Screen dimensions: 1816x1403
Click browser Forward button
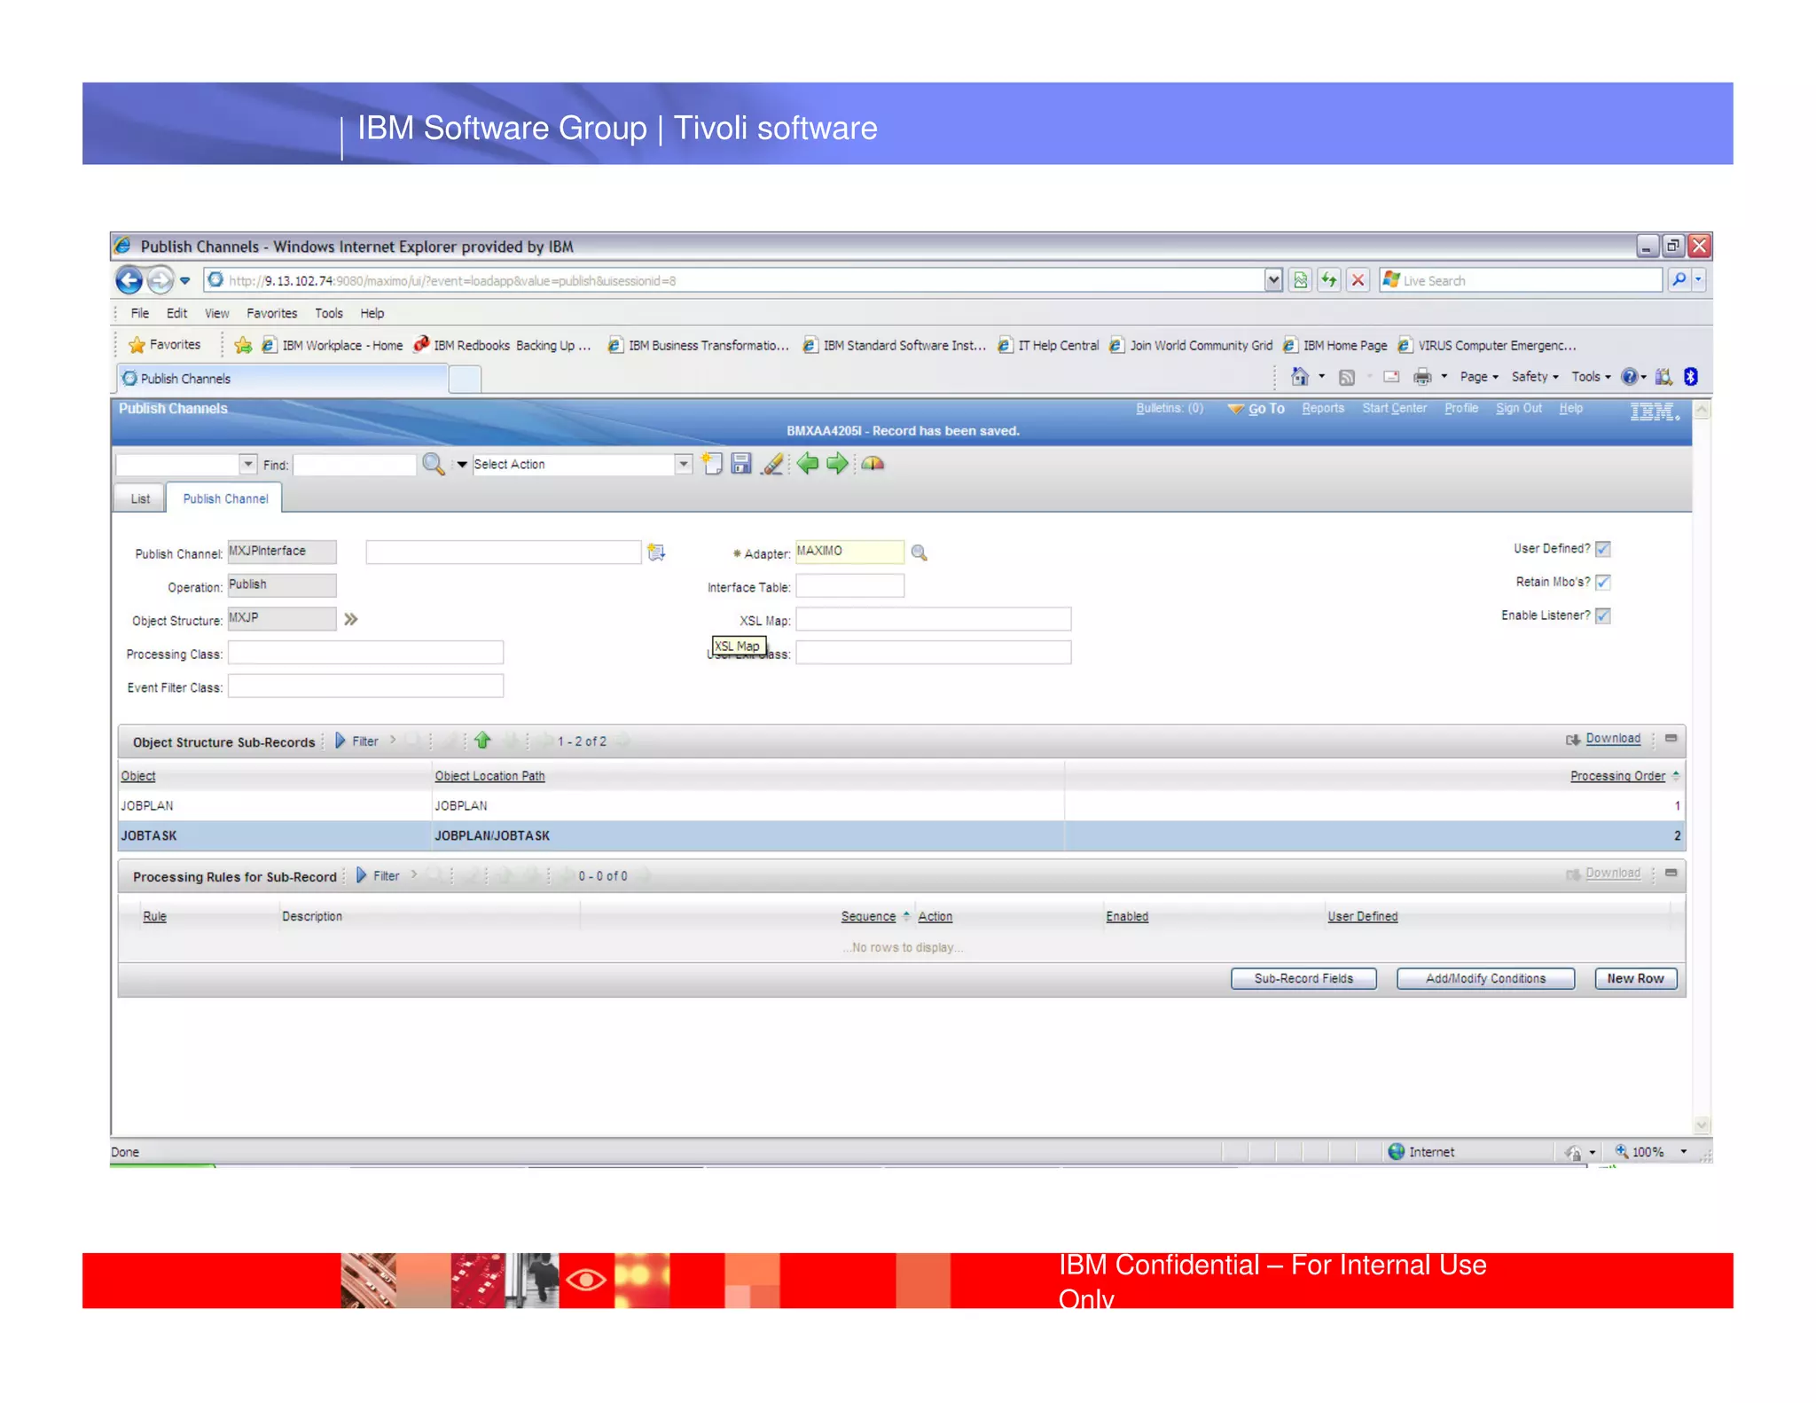coord(160,280)
